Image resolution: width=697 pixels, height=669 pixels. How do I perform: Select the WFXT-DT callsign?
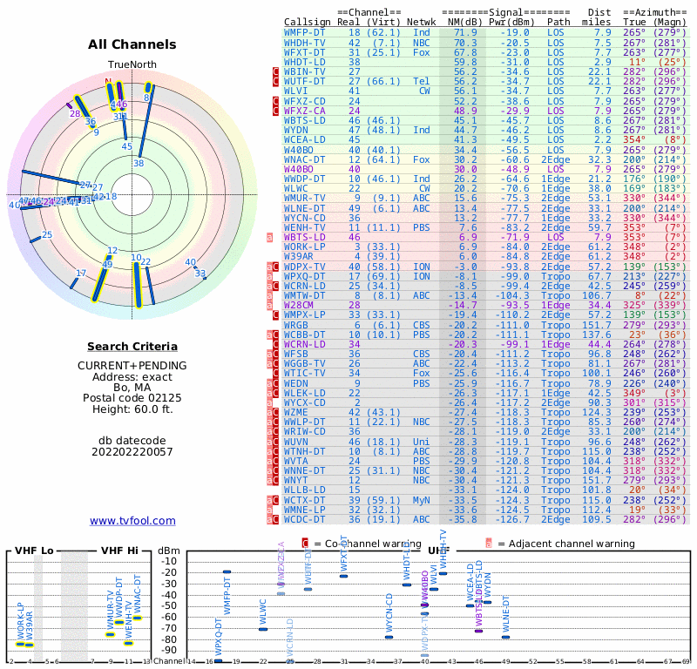305,52
